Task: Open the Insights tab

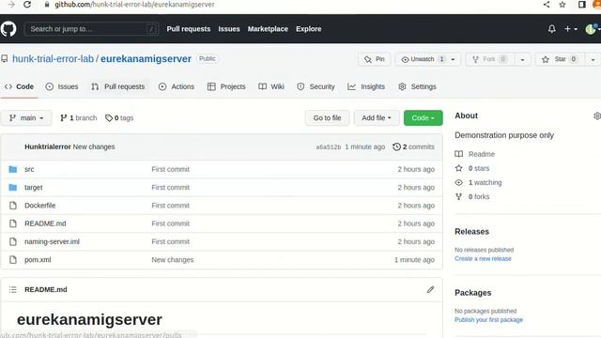Action: (x=366, y=86)
